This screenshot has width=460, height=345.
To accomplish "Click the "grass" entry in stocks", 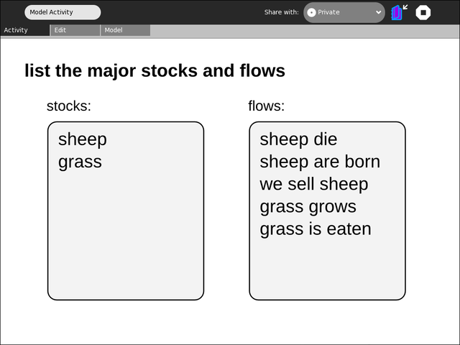I will click(80, 162).
